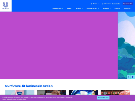Open the Vaseline article thumbnail
The height and width of the screenshot is (101, 135).
click(x=20, y=92)
